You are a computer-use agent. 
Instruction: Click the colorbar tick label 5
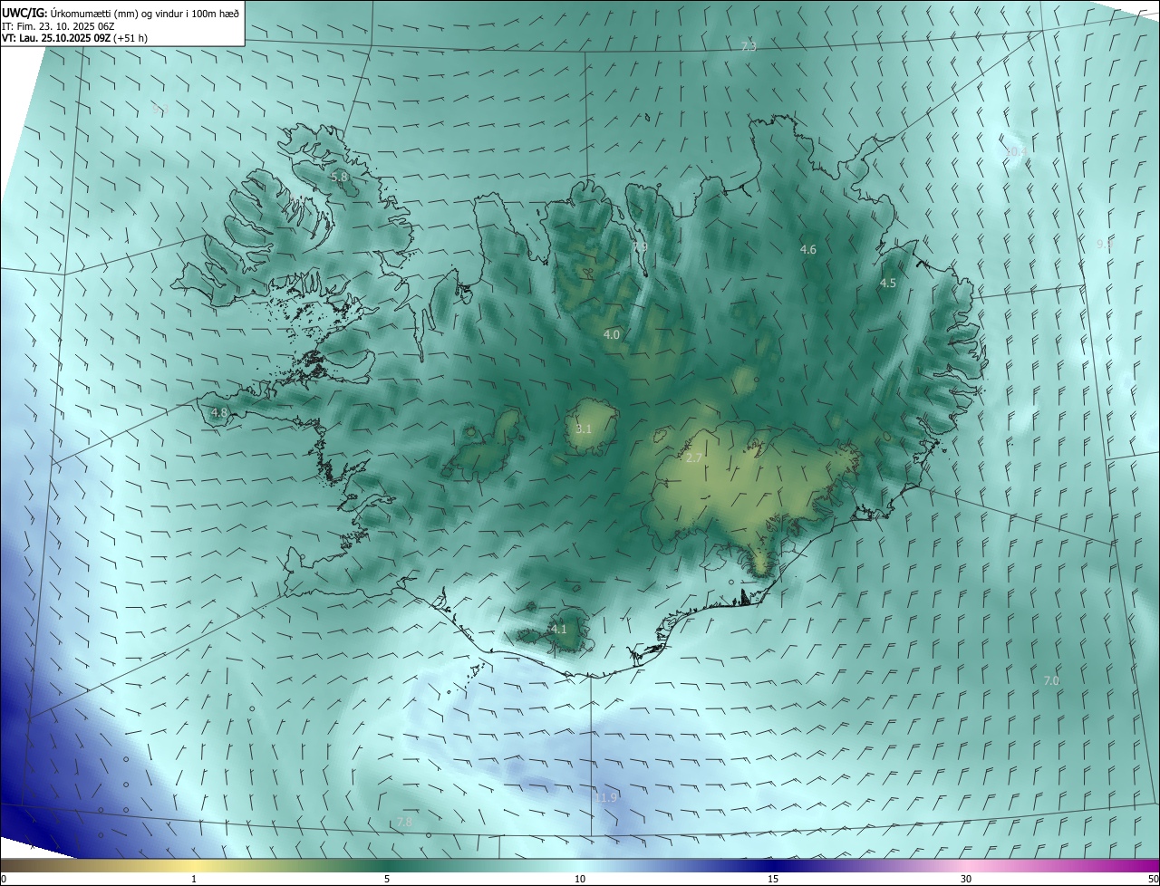387,880
